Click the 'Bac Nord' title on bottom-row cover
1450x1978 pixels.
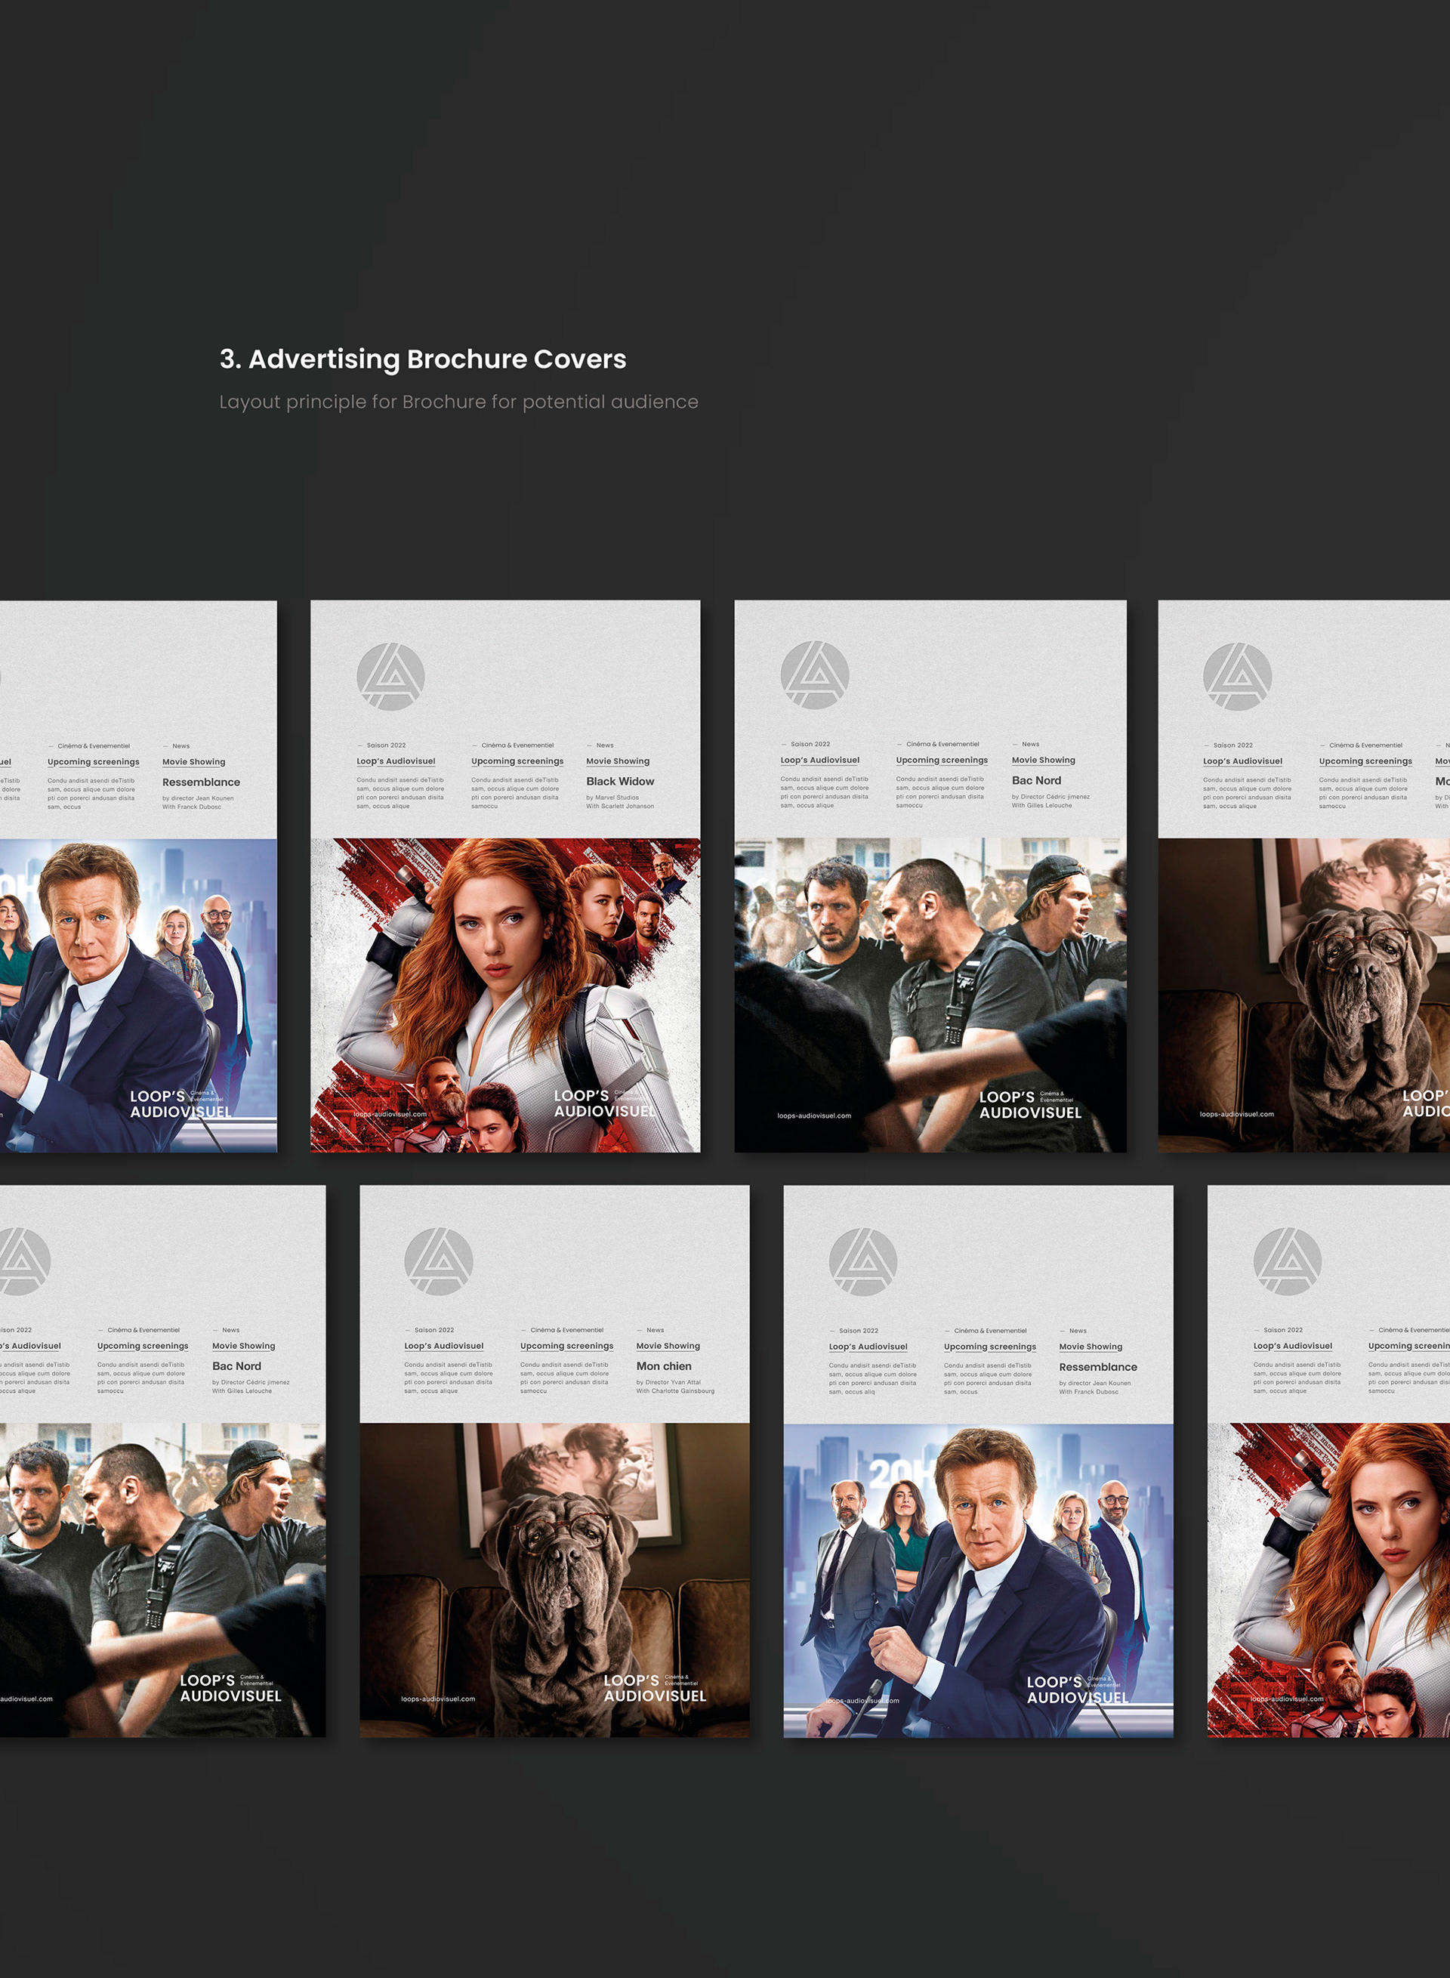(237, 1366)
